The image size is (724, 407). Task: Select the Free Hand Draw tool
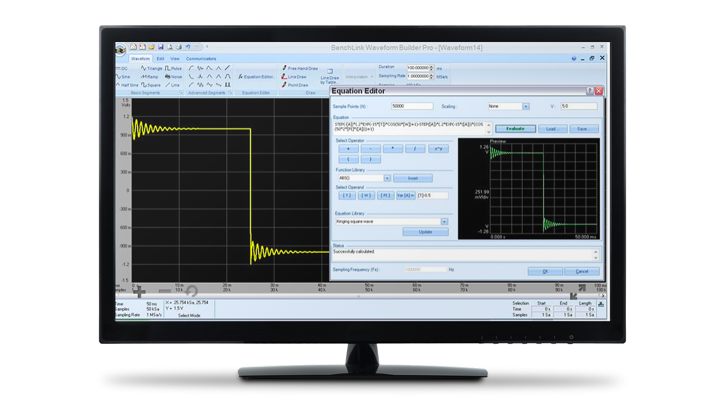pyautogui.click(x=300, y=68)
